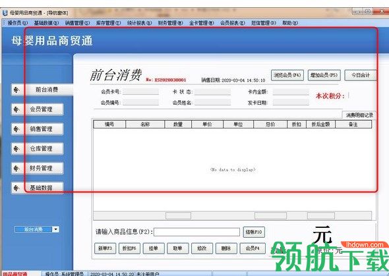Open the 金卡管理 menu
The image size is (389, 276).
[202, 23]
